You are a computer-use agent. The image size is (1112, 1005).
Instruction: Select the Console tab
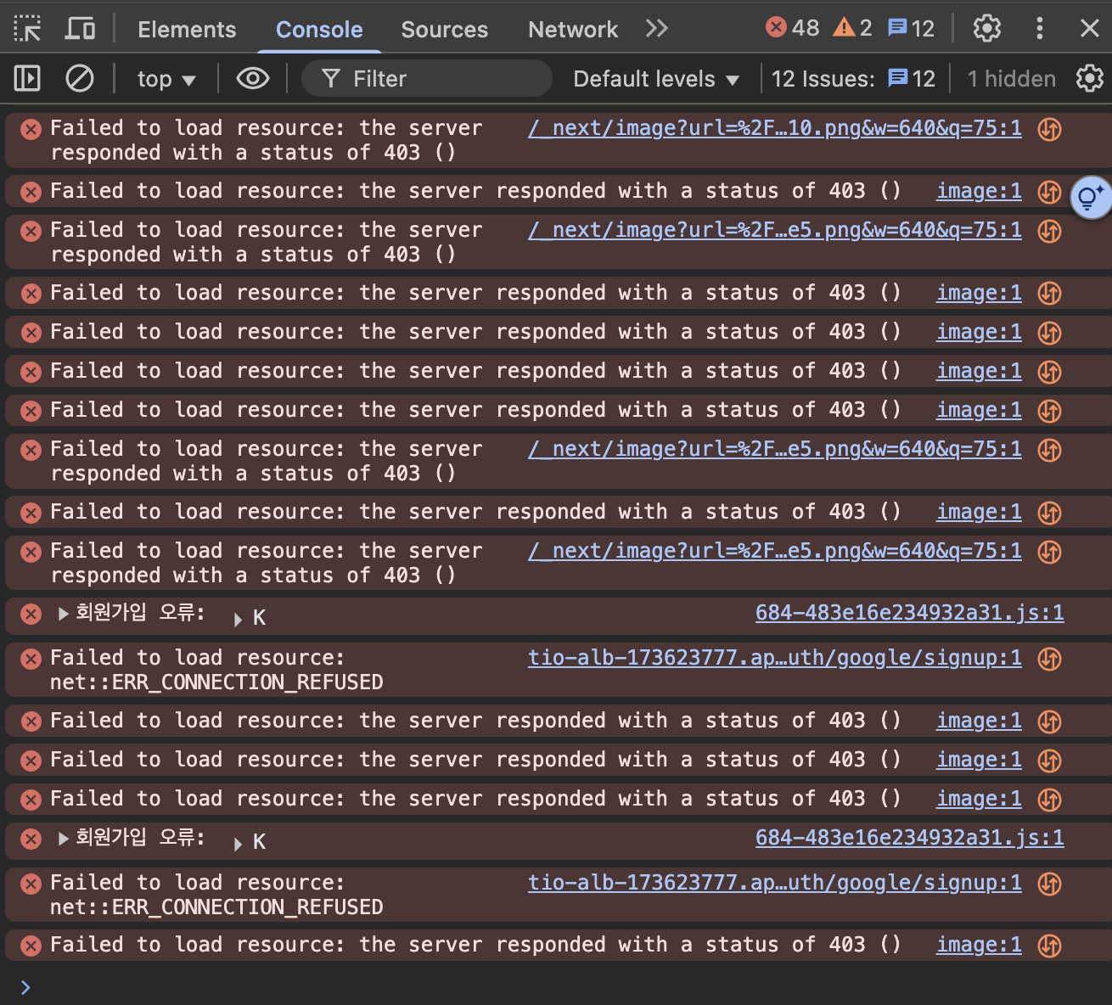(319, 30)
